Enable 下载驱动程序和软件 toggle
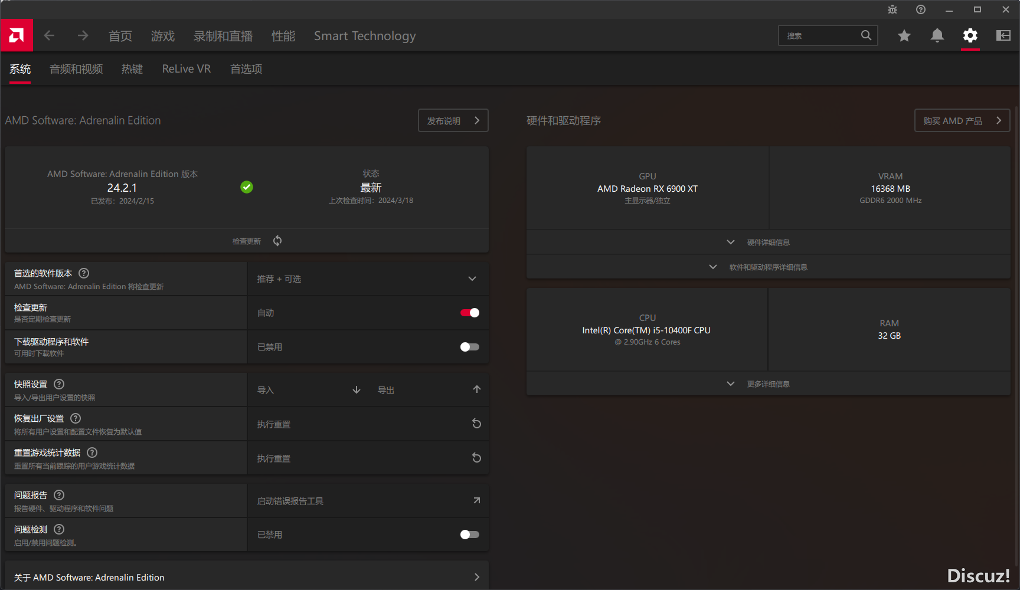This screenshot has width=1020, height=590. pyautogui.click(x=470, y=347)
